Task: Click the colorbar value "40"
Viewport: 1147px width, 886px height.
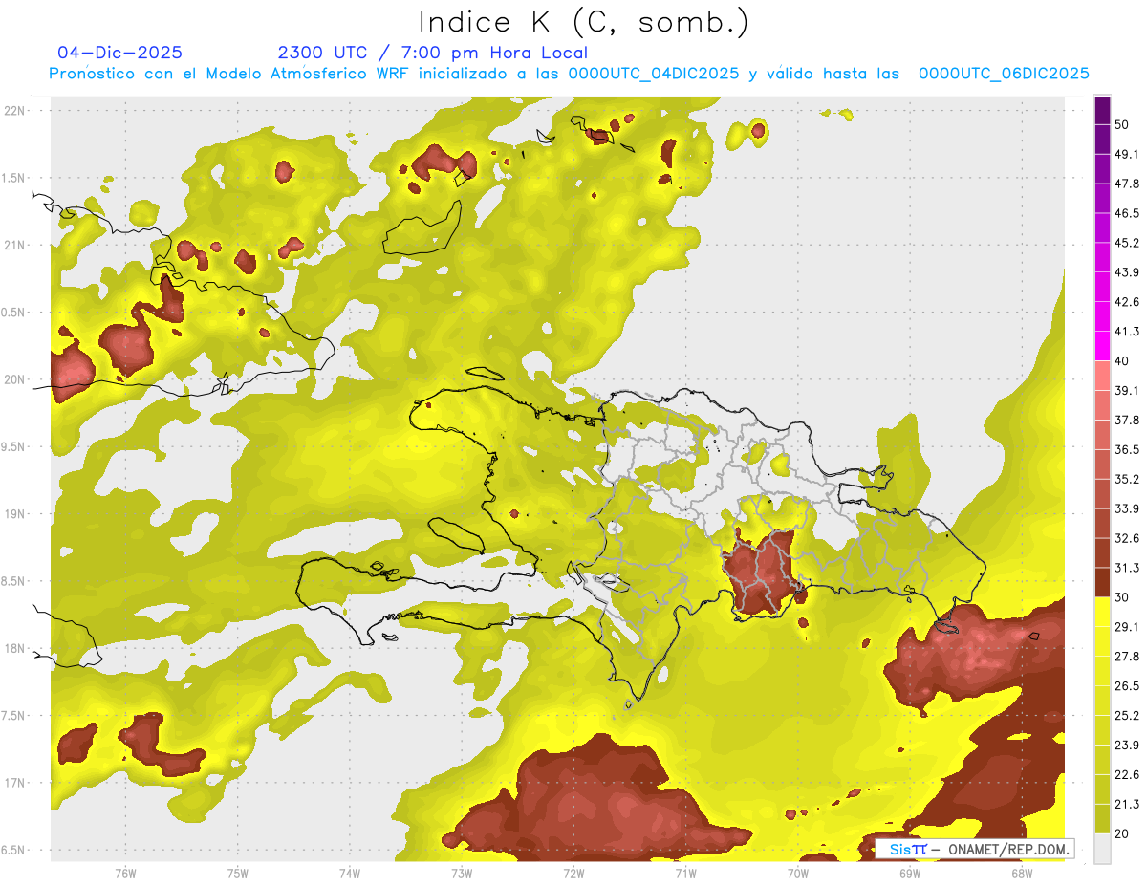Action: pos(1123,361)
